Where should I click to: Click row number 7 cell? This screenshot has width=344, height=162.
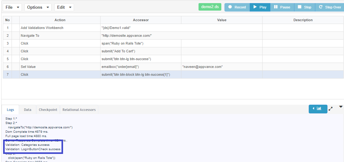pyautogui.click(x=7, y=75)
